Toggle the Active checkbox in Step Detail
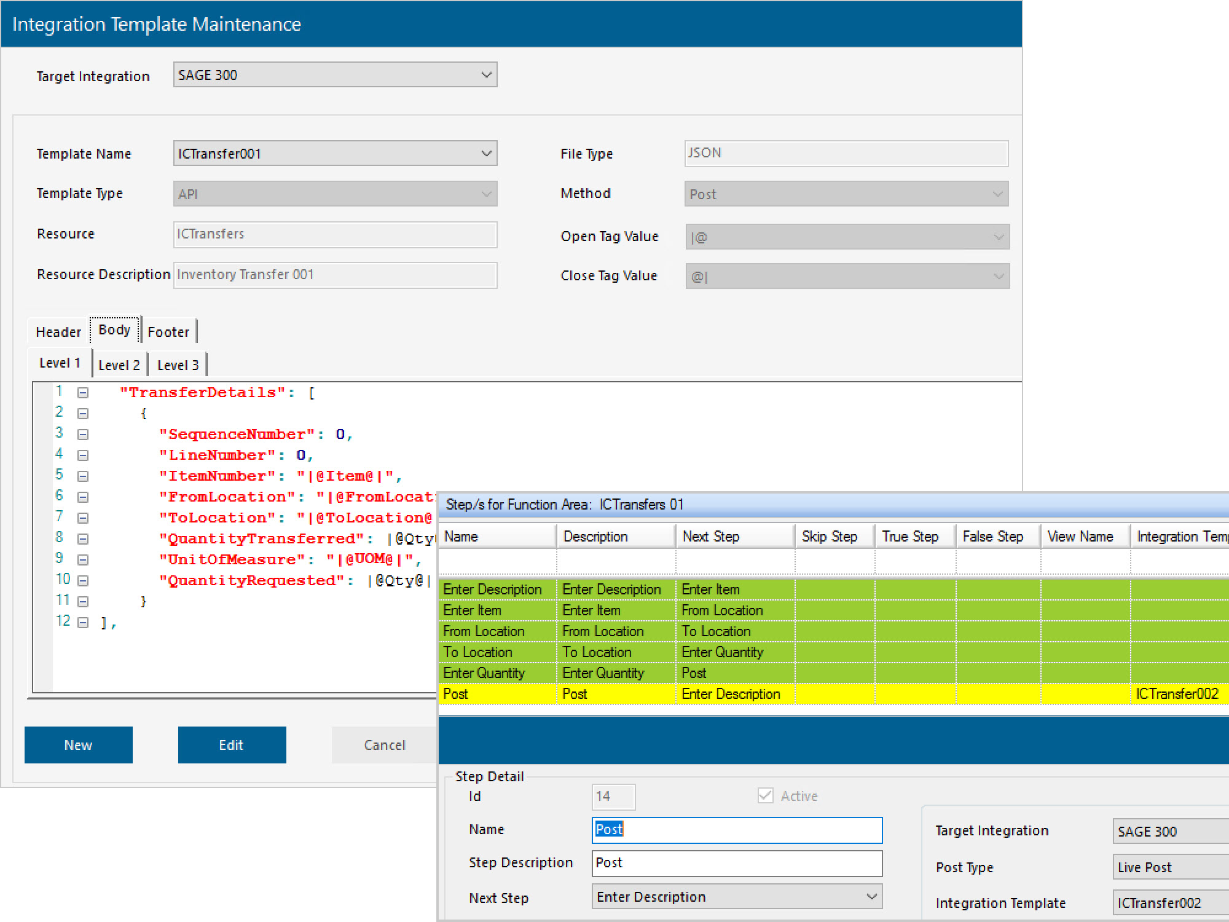Viewport: 1229px width, 922px height. (x=765, y=795)
